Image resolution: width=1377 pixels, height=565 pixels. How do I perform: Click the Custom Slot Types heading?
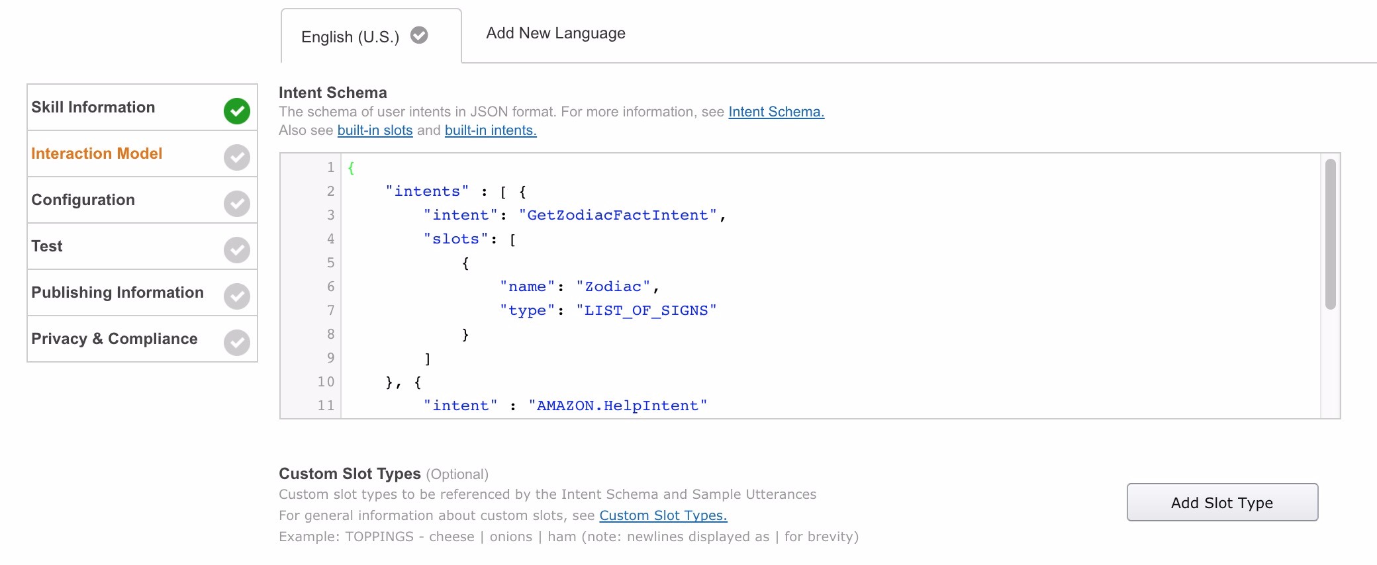350,474
